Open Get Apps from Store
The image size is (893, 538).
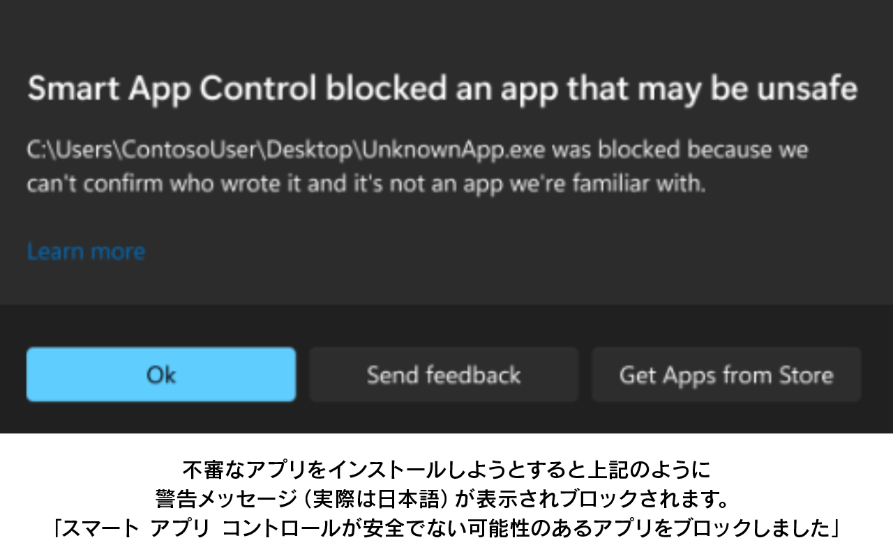point(726,375)
